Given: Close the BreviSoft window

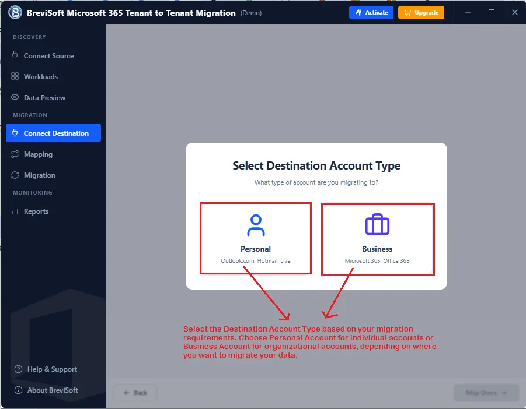Looking at the screenshot, I should point(515,12).
